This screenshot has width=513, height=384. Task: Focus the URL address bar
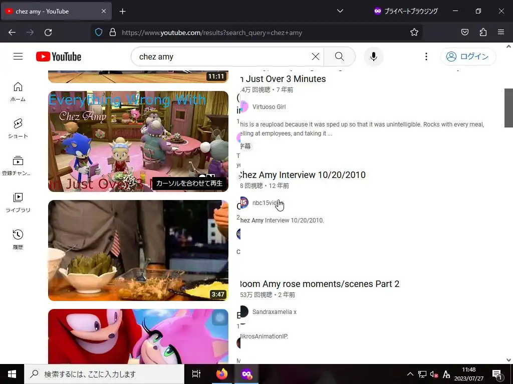coord(257,32)
